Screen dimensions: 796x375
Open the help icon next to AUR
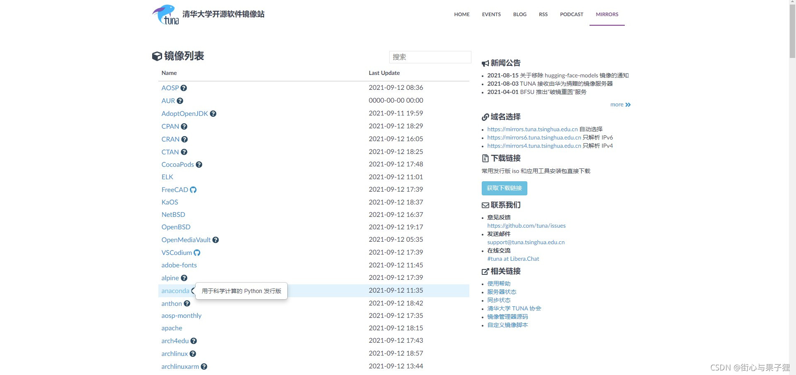coord(180,101)
